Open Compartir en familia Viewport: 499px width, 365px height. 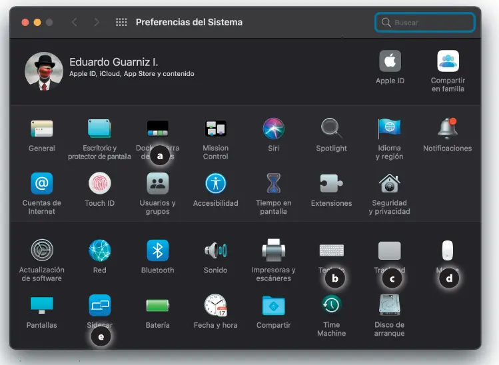pos(448,61)
